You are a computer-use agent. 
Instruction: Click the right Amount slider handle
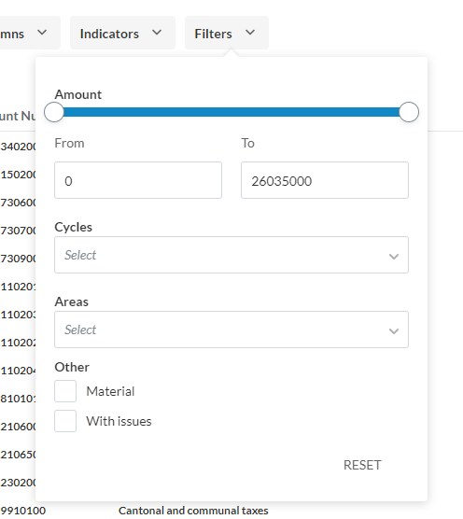click(409, 112)
